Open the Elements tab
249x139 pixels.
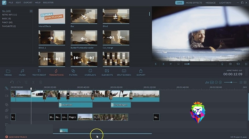[x=107, y=73]
